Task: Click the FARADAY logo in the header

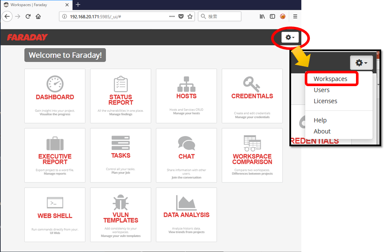Action: tap(27, 37)
